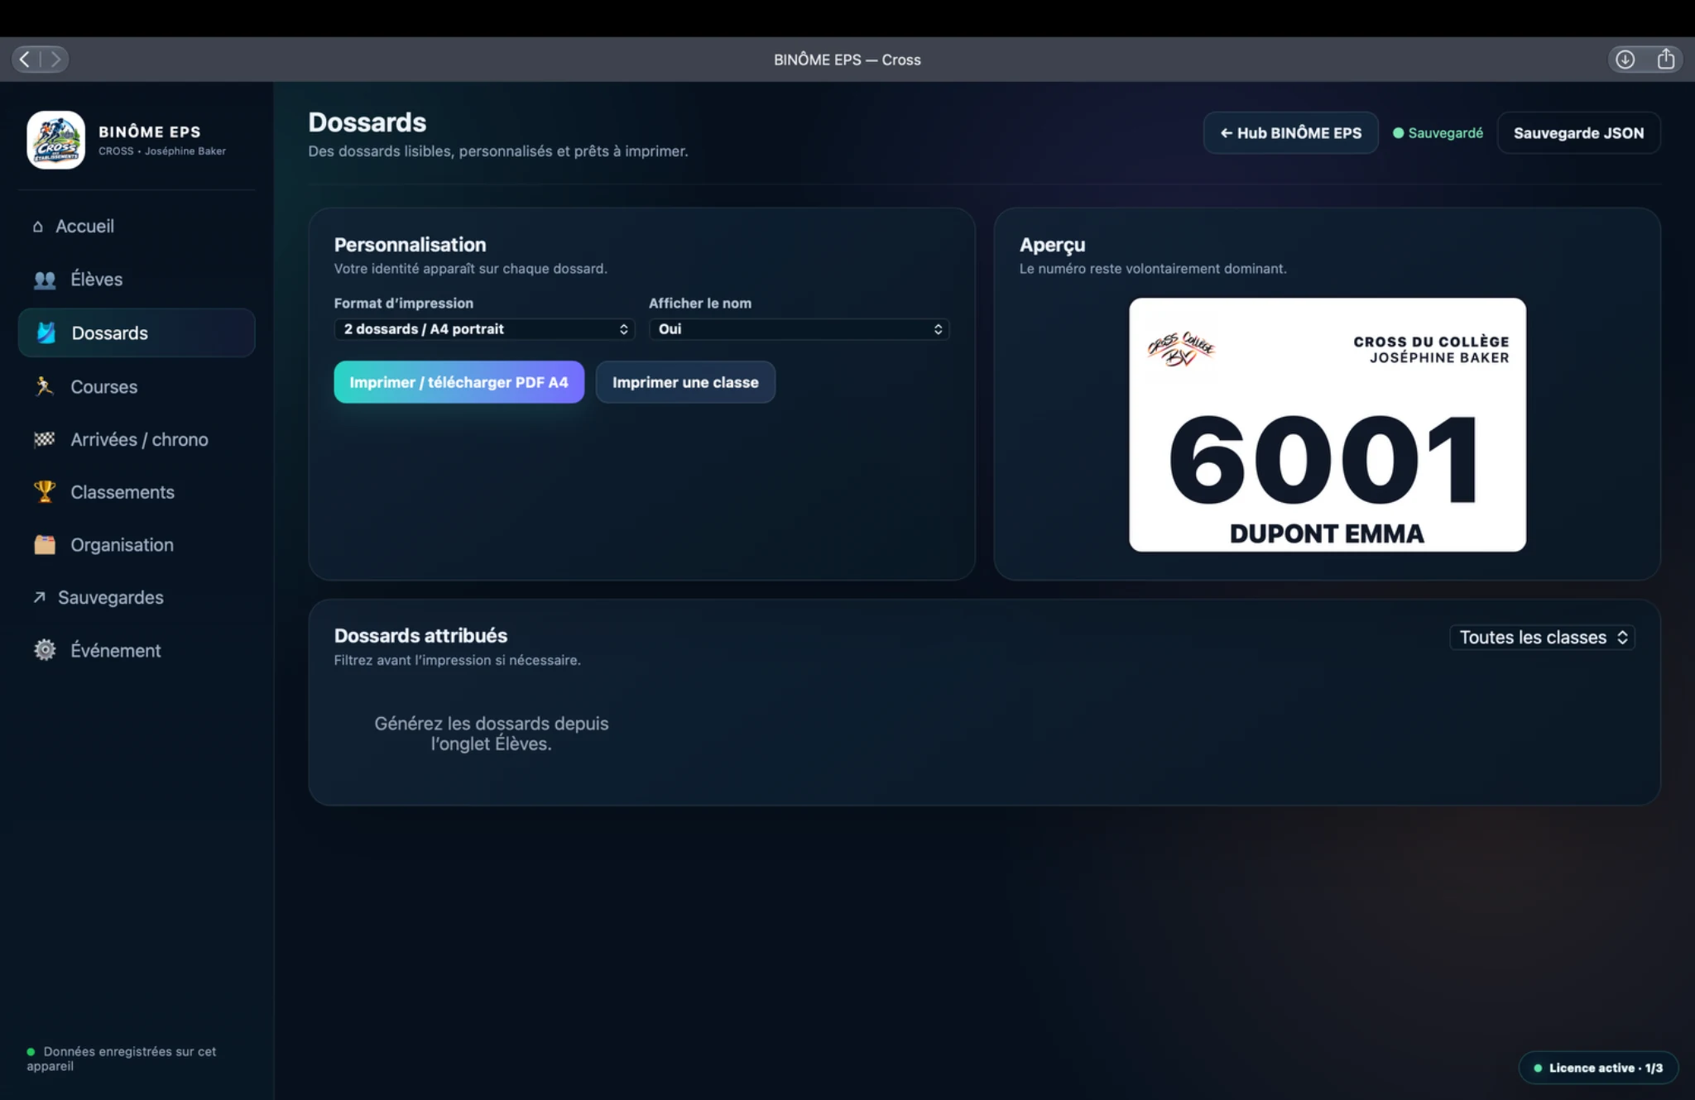The image size is (1695, 1100).
Task: Open the Afficher le nom dropdown
Action: (799, 329)
